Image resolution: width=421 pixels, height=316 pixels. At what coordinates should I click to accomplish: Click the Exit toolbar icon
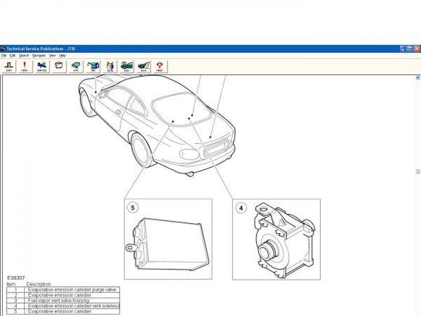click(x=9, y=66)
